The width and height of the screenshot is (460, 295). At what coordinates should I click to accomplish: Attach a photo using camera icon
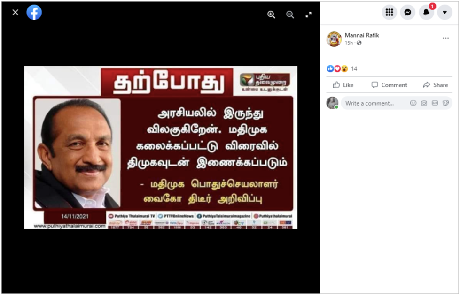click(424, 103)
